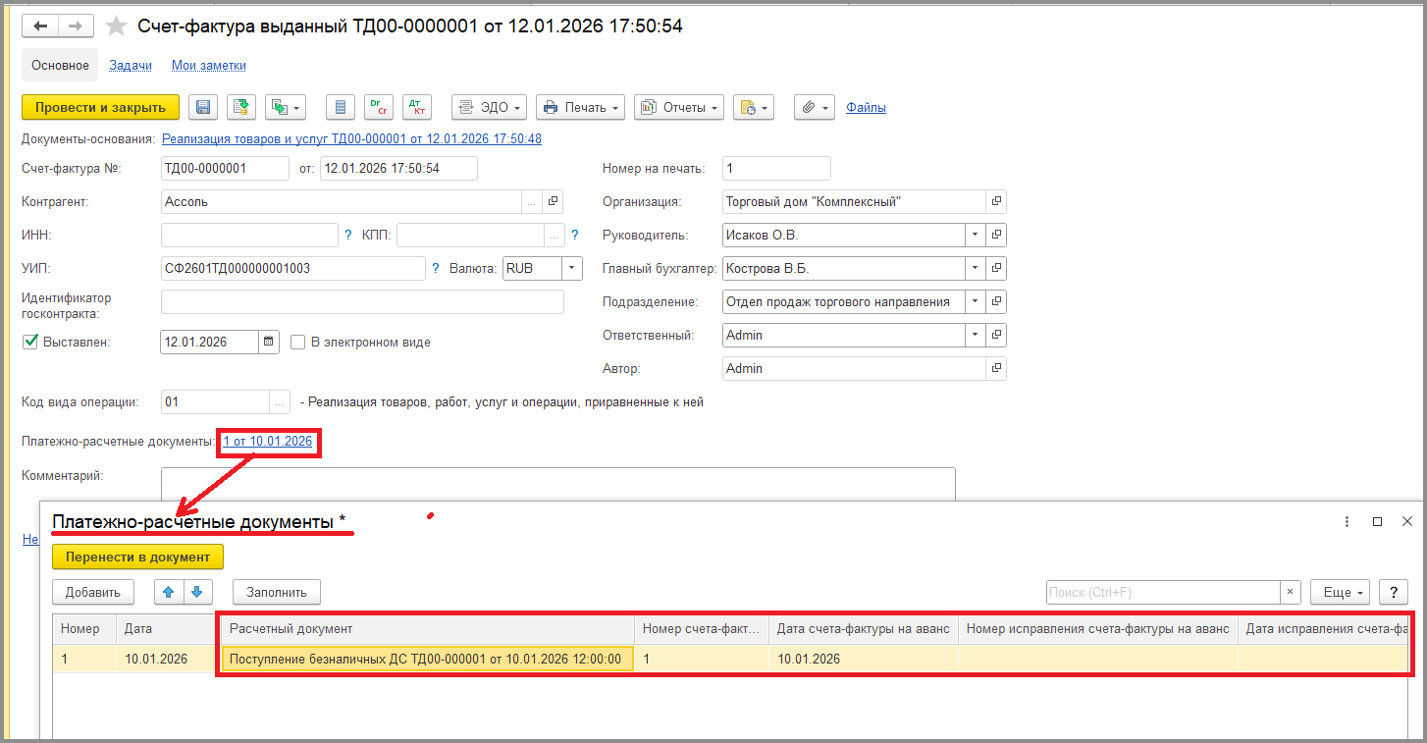Click the Провести и закрыть button
Image resolution: width=1427 pixels, height=743 pixels.
pos(100,107)
